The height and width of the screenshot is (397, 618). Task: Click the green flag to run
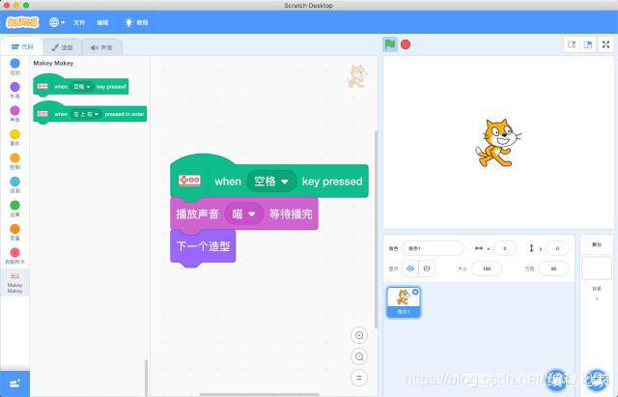(x=390, y=44)
